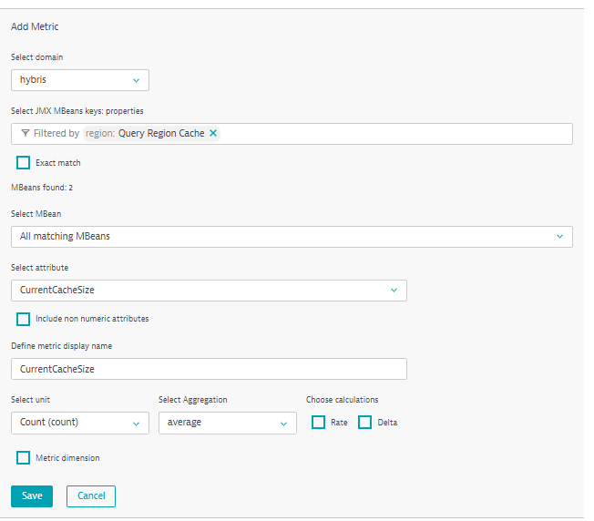Open the Select Aggregation dropdown
Screen dimensions: 594x521
(227, 423)
